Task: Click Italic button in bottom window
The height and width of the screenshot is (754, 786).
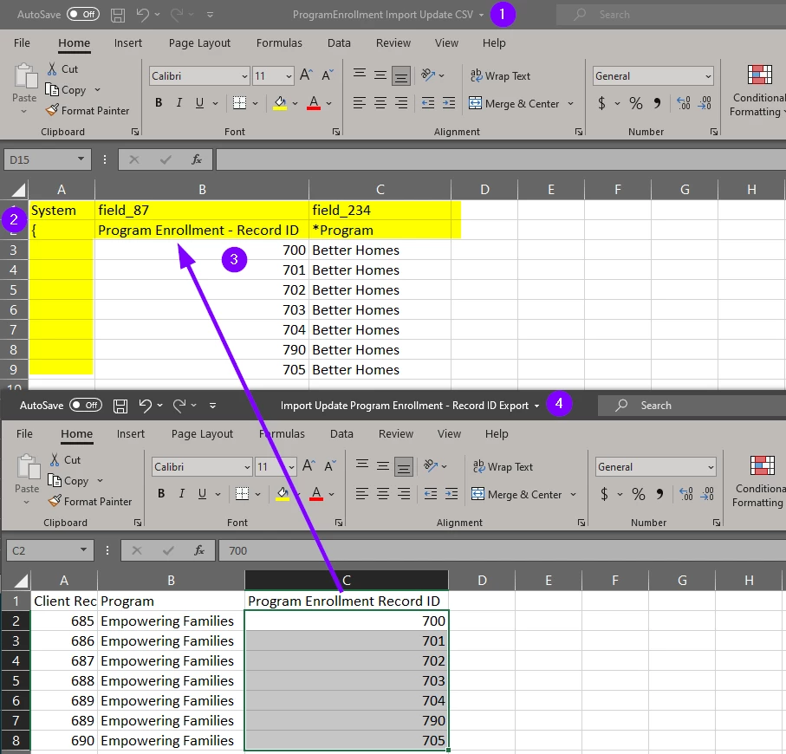Action: pyautogui.click(x=181, y=494)
